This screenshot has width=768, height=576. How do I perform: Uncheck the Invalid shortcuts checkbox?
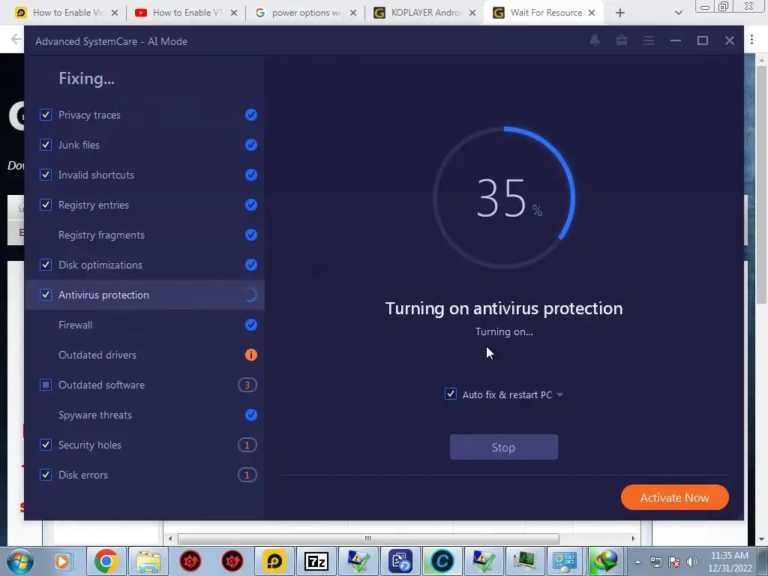pyautogui.click(x=46, y=175)
